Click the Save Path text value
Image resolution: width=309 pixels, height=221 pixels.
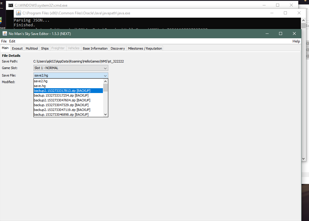(79, 61)
